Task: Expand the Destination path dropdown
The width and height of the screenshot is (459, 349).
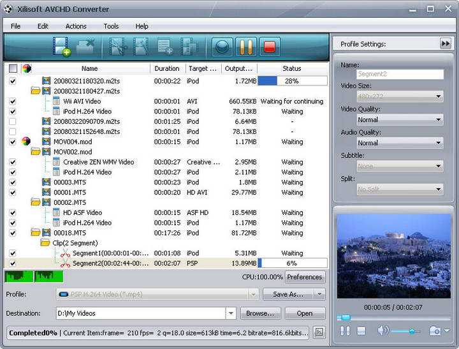Action: (230, 313)
